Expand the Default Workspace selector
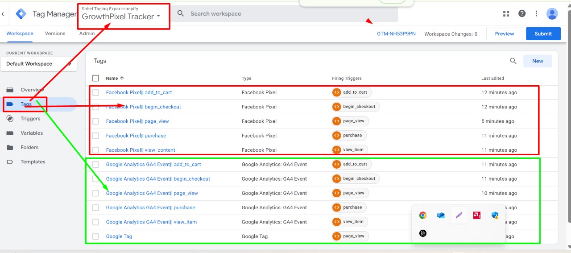The height and width of the screenshot is (253, 571). 39,64
